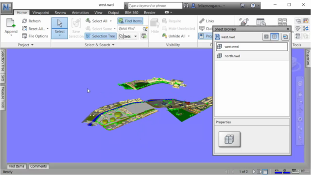
Task: Open the felixenzogaro account menu
Action: coord(208,5)
